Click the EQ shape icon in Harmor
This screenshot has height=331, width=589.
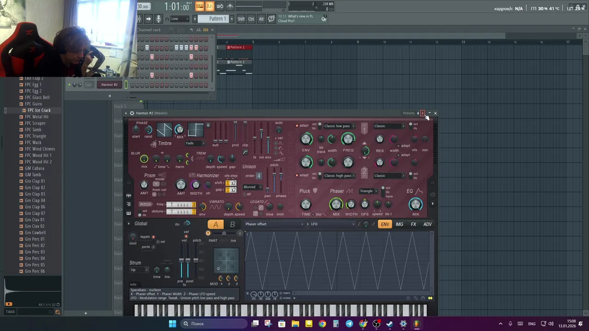click(419, 191)
